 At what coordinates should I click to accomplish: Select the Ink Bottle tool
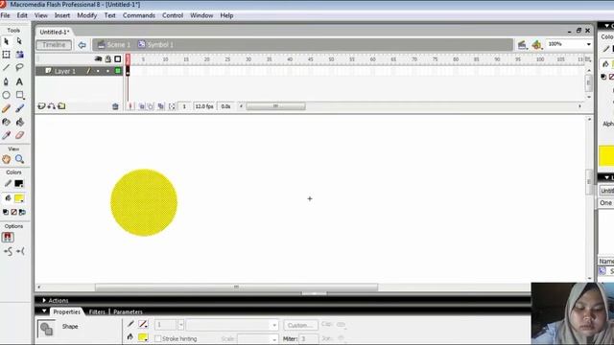coord(7,122)
